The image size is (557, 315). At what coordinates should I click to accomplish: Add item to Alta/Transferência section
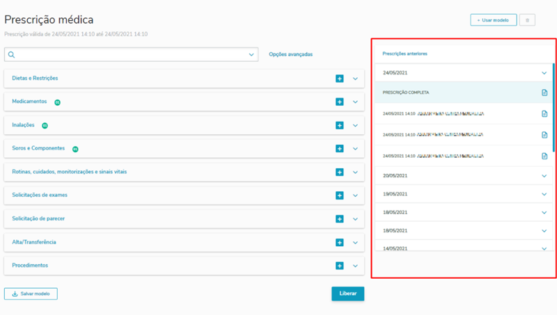pos(340,242)
